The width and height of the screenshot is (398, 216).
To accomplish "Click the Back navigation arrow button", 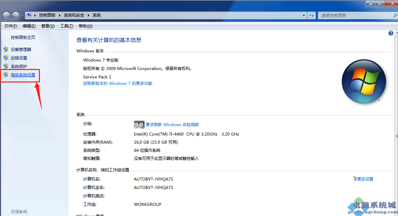I will click(x=6, y=16).
